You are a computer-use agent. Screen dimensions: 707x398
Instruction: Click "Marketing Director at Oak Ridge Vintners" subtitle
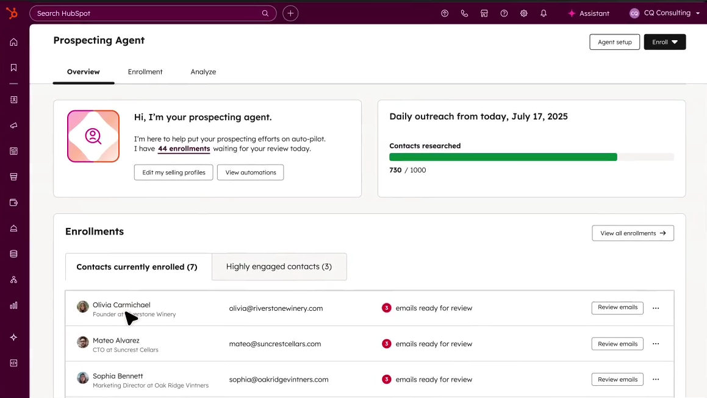pos(151,385)
